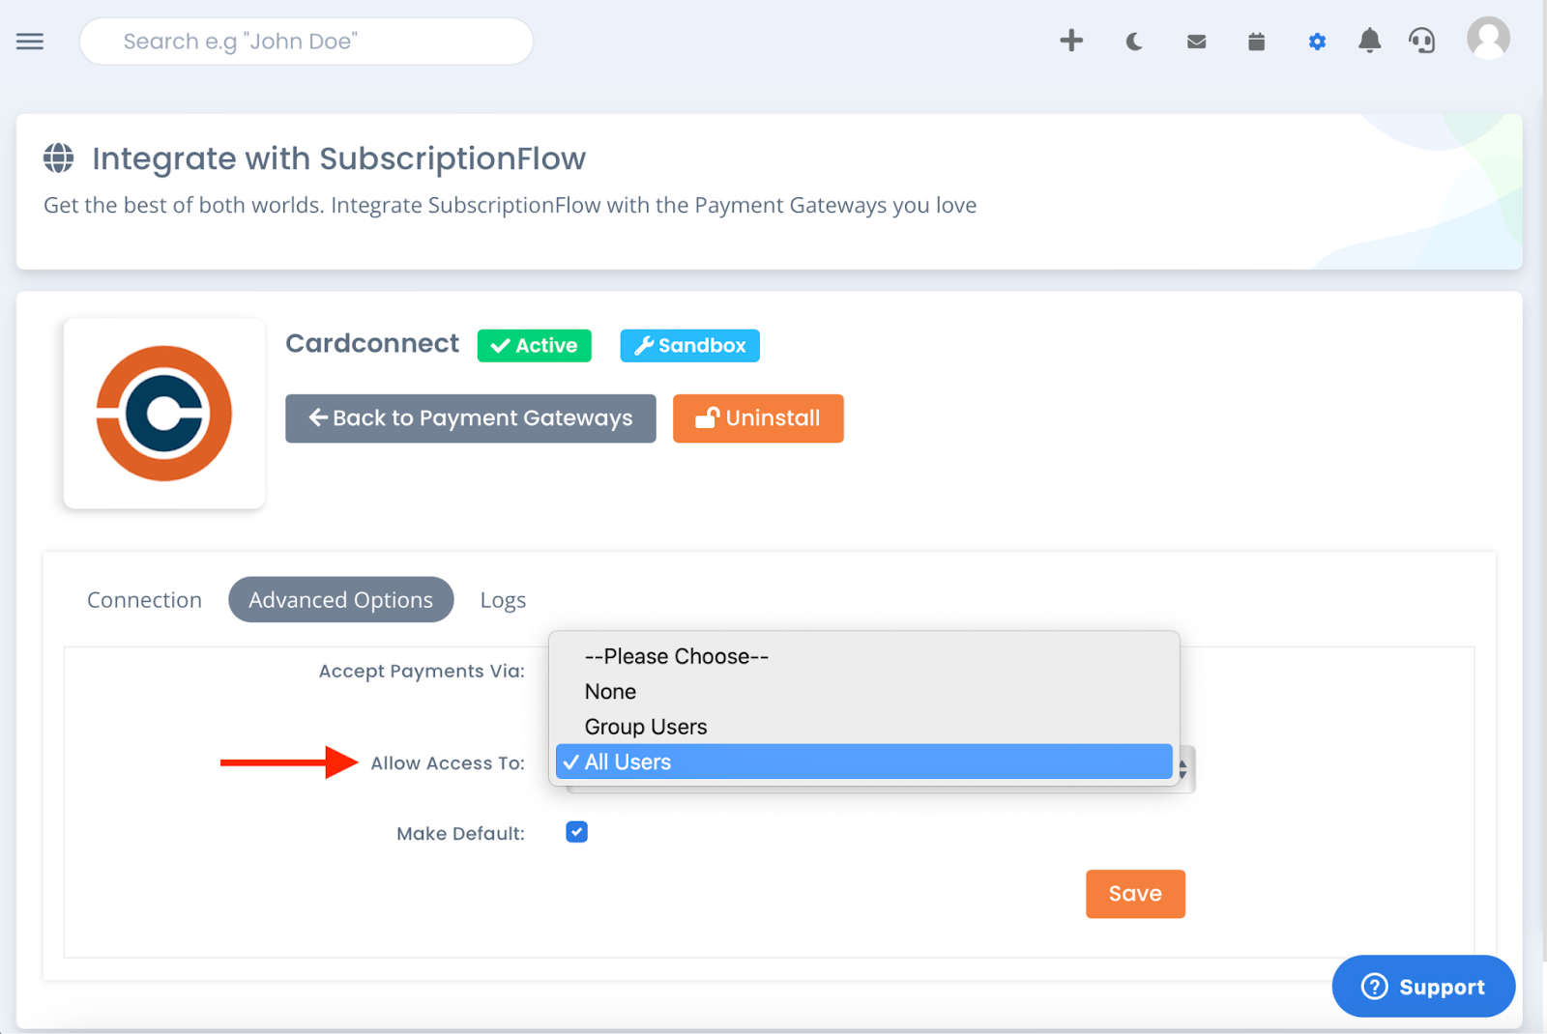Click the Allow Access To dropdown arrows
1547x1034 pixels.
[x=1183, y=769]
